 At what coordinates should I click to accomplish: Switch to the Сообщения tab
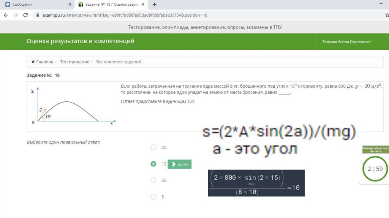[37, 5]
